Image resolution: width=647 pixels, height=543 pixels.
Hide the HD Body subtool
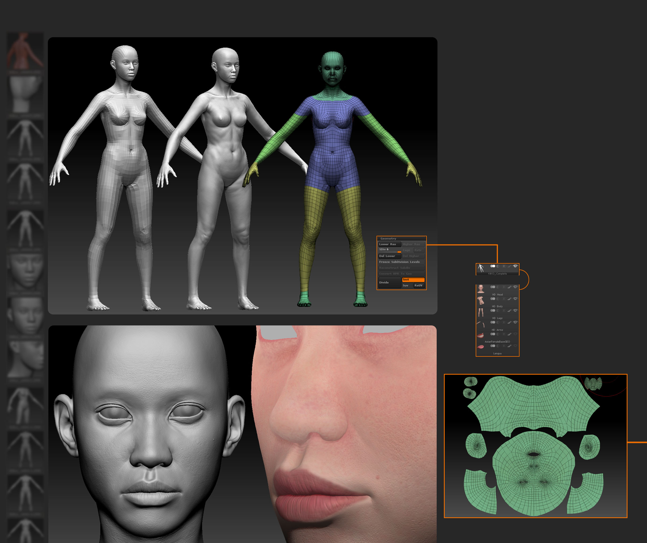tap(516, 299)
